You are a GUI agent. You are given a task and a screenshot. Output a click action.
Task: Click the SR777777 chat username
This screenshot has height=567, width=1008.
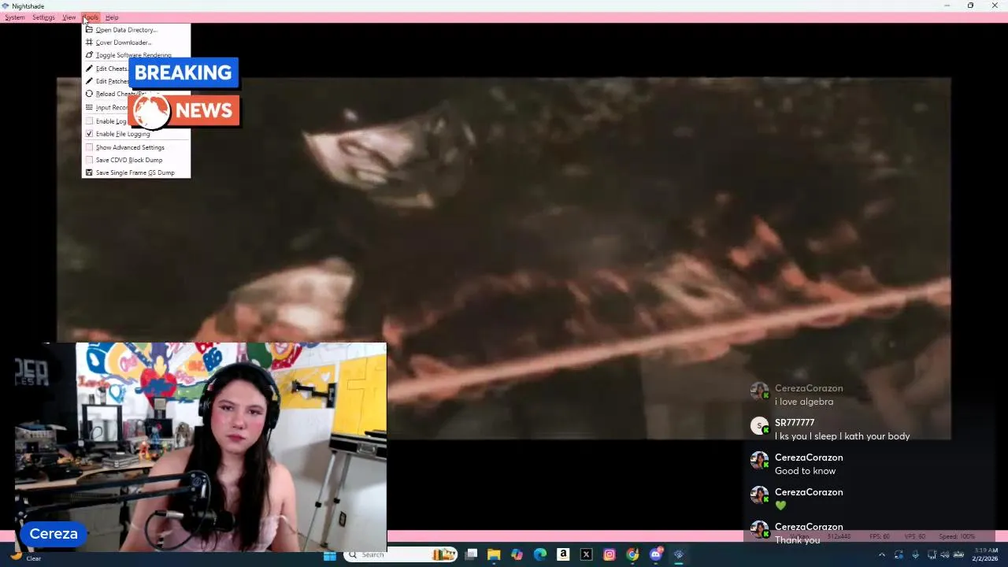(x=795, y=423)
